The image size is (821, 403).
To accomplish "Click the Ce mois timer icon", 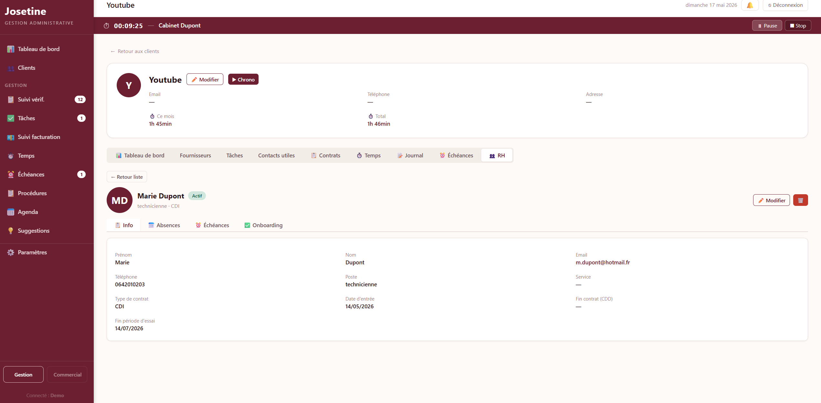I will 152,116.
